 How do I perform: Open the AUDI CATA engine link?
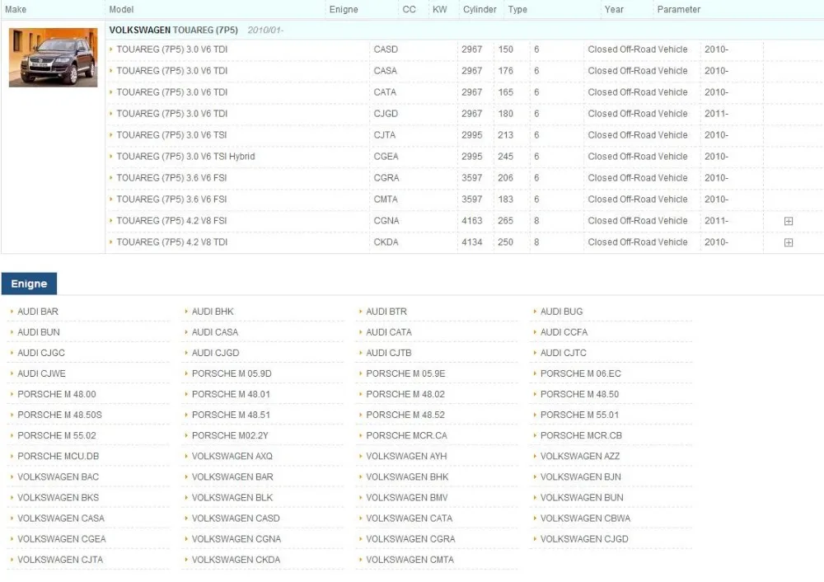(389, 332)
